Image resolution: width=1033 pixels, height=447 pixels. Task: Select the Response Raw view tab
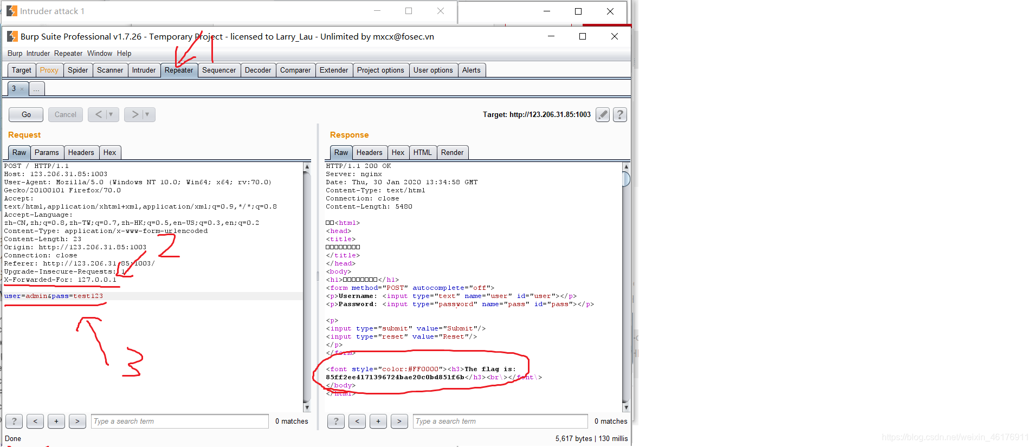(341, 152)
